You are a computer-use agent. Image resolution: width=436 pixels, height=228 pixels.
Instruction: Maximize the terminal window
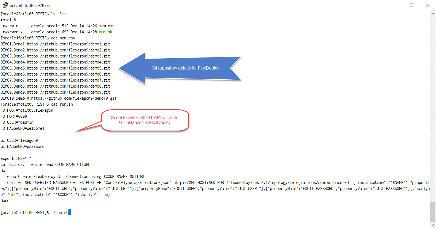411,5
